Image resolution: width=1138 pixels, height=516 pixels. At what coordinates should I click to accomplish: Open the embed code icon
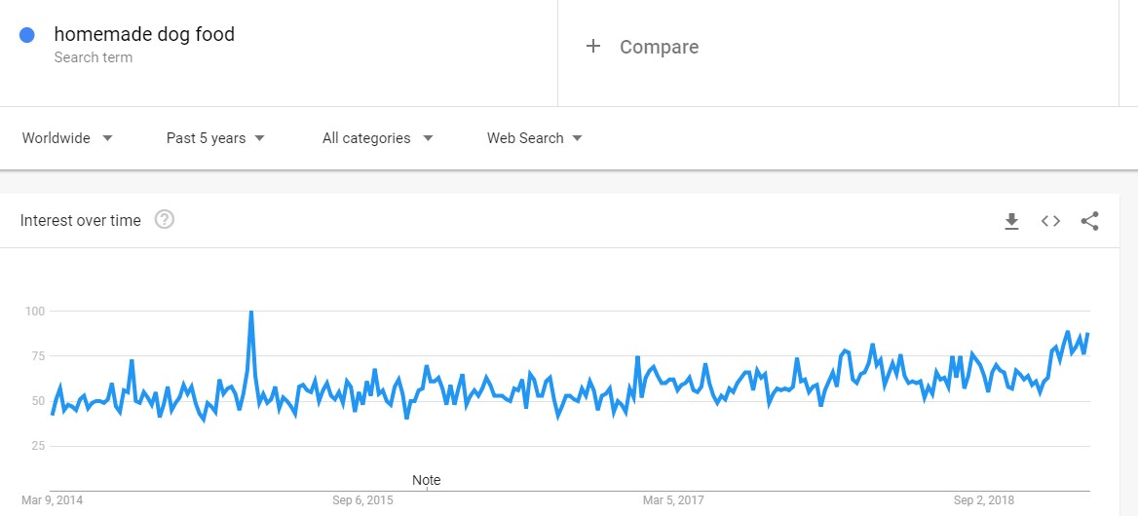pos(1051,221)
